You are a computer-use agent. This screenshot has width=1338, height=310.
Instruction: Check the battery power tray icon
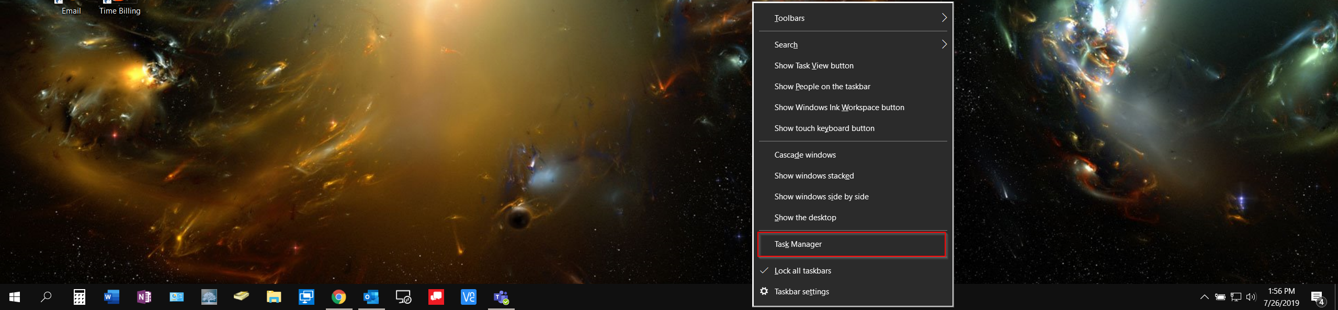point(1220,297)
